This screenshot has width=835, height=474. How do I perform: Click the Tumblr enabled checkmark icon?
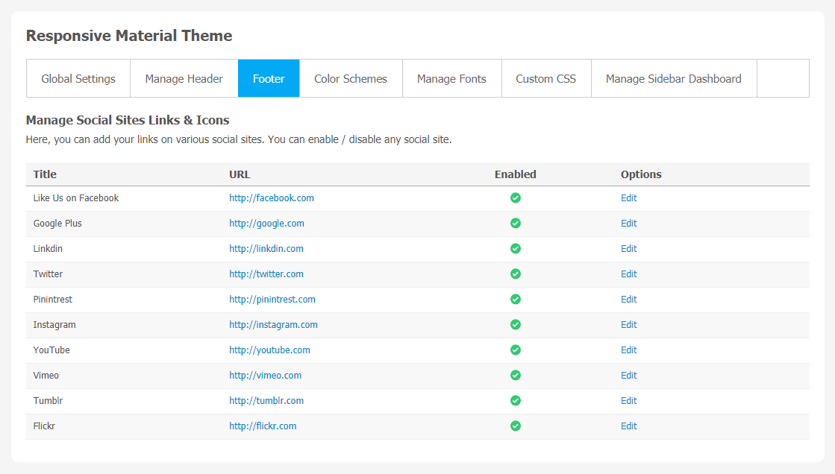pos(516,400)
